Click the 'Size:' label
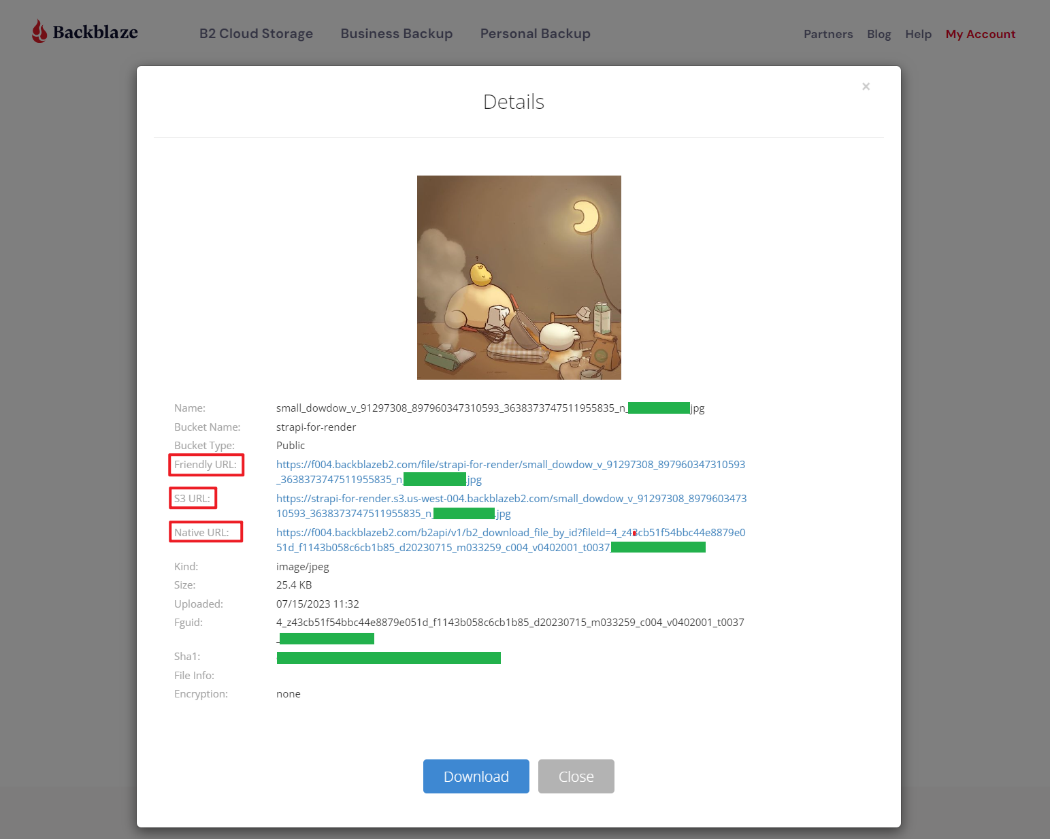The image size is (1050, 839). coord(185,585)
